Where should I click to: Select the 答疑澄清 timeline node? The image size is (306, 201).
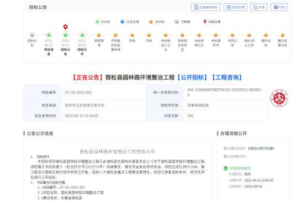pyautogui.click(x=98, y=35)
